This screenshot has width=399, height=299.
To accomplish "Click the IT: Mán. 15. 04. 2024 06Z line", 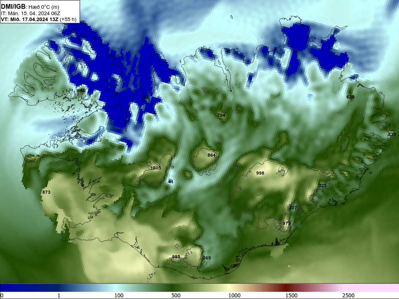I will [31, 14].
